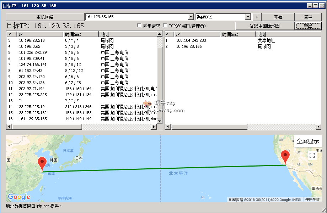The height and width of the screenshot is (213, 327).
Task: Click the 地址 column header in right table
Action: click(288, 34)
